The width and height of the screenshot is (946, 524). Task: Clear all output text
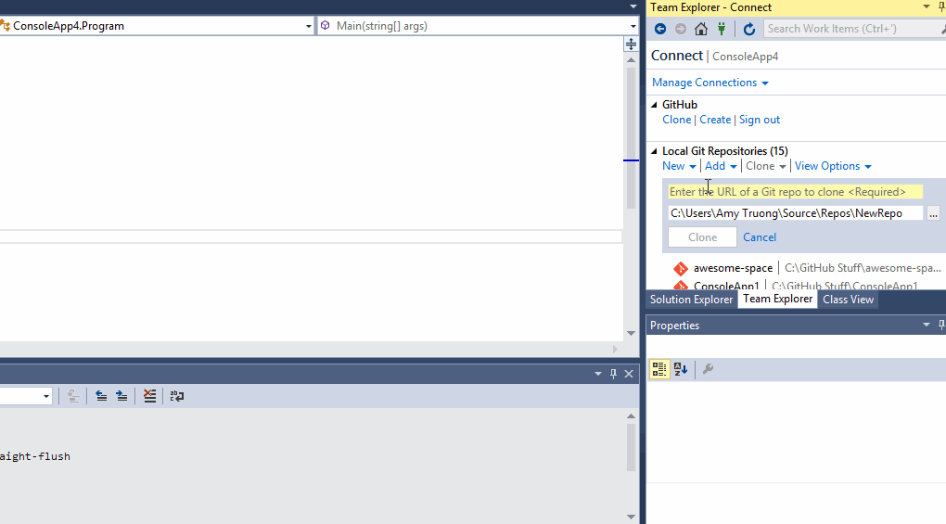coord(149,396)
